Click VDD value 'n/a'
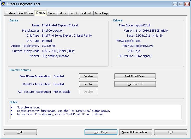The width and height of the screenshot is (191, 139). (x=138, y=51)
